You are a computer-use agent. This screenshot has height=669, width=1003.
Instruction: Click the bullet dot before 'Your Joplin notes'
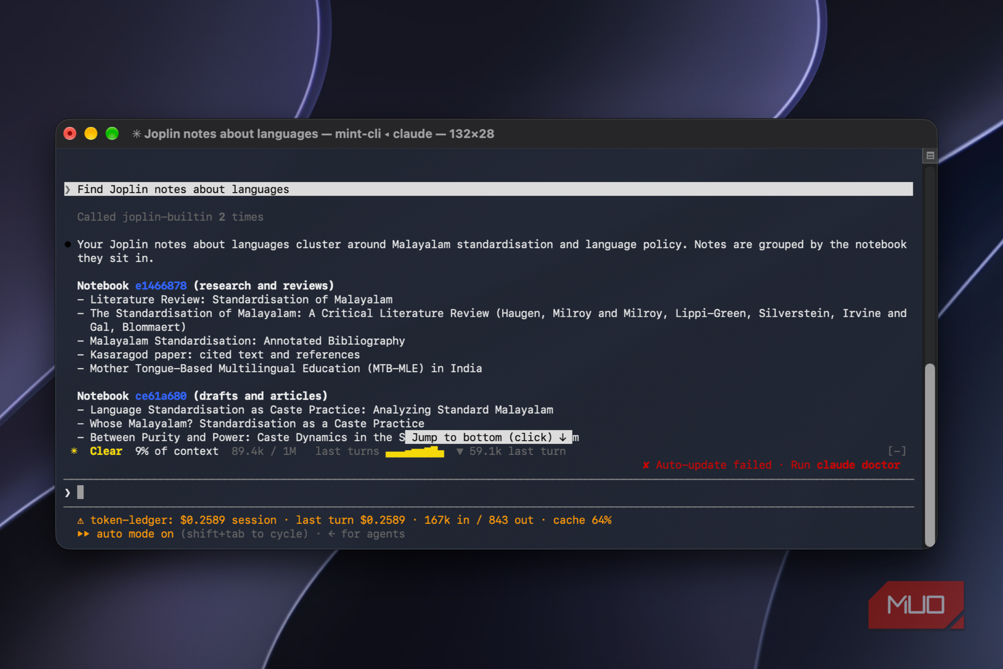coord(67,244)
